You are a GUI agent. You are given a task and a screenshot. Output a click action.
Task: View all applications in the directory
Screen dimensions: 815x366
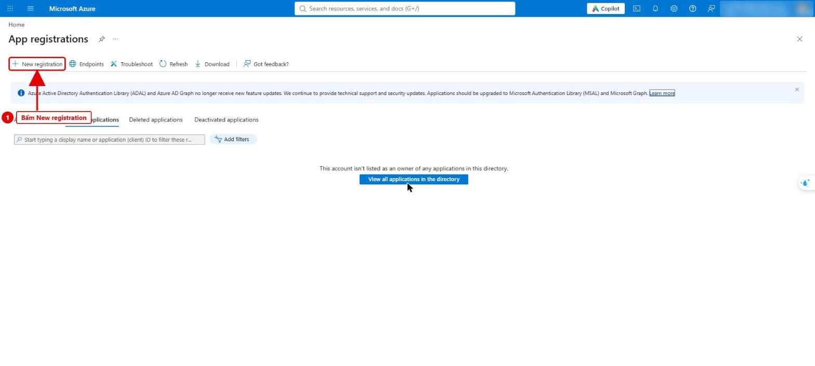[x=414, y=179]
